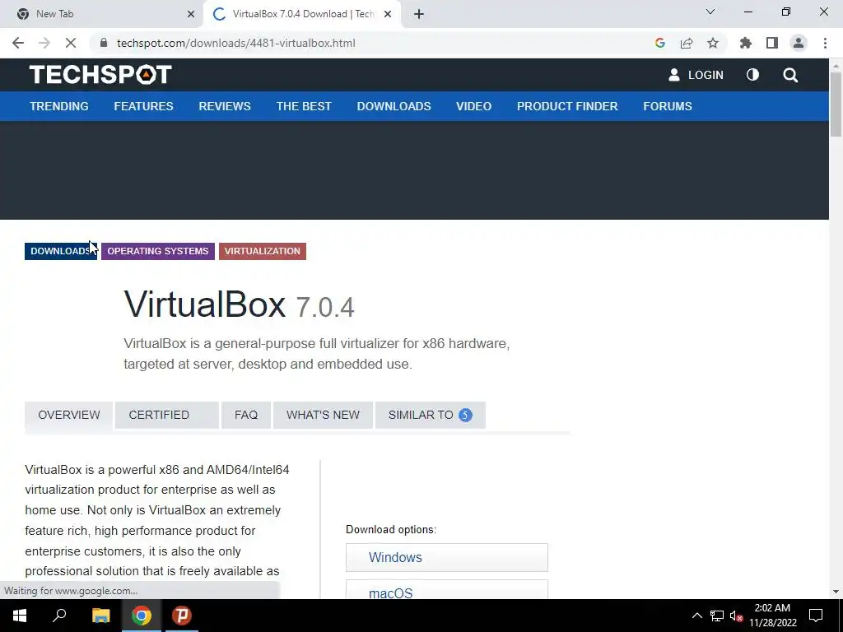This screenshot has height=632, width=843.
Task: Open REVIEWS in navigation bar
Action: tap(225, 106)
